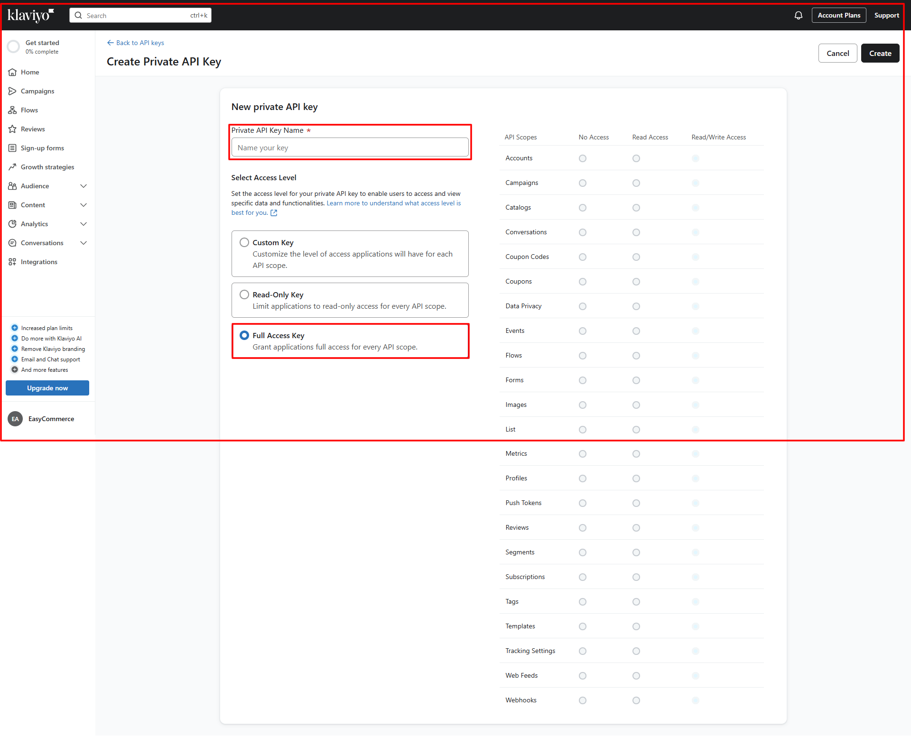Click plus icon beside Email and Chat support

point(15,359)
